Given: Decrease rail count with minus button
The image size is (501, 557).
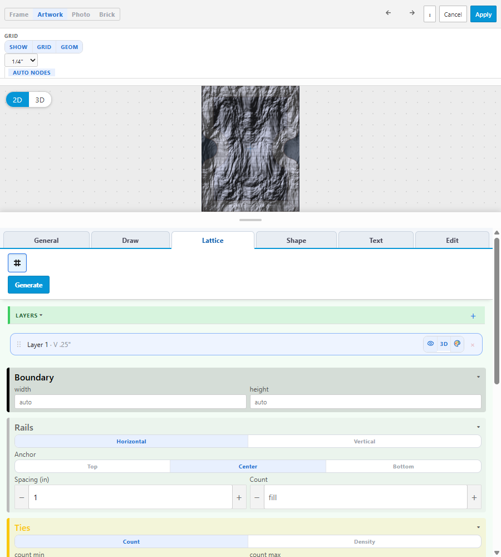Looking at the screenshot, I should pyautogui.click(x=257, y=497).
